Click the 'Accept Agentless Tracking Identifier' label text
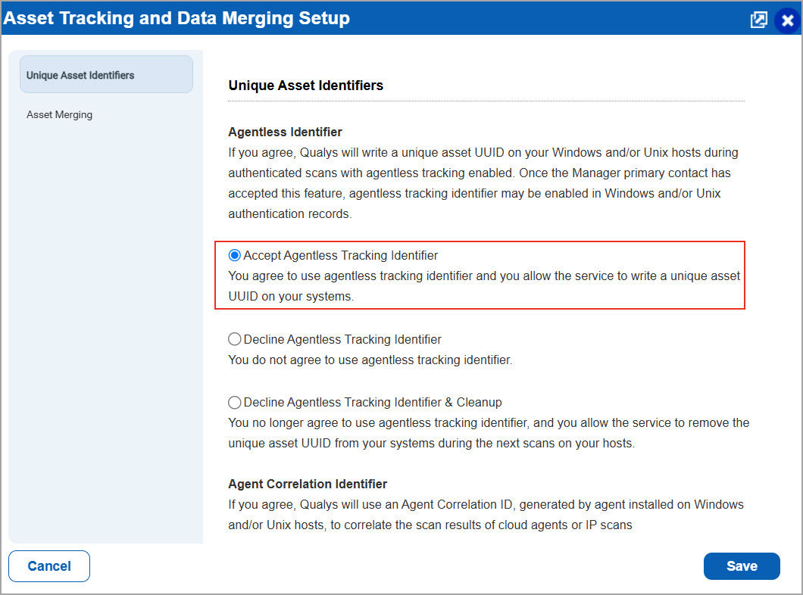This screenshot has width=803, height=595. click(x=341, y=256)
